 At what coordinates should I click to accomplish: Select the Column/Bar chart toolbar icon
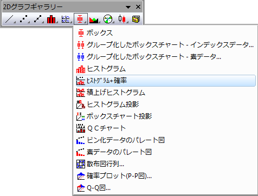tap(51, 19)
